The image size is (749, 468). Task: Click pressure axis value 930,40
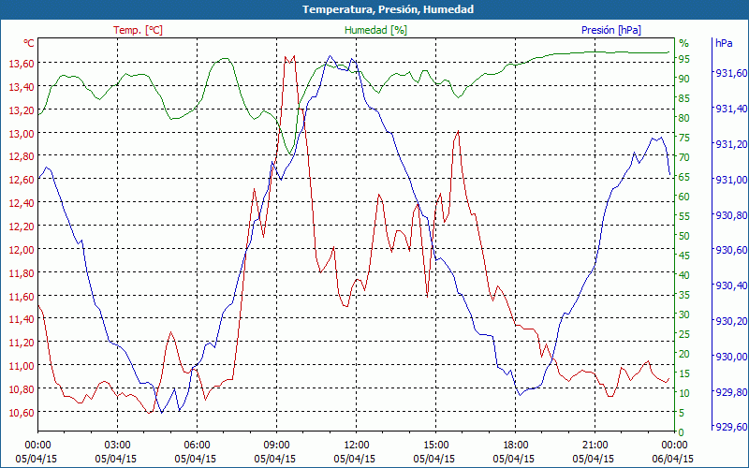click(730, 285)
